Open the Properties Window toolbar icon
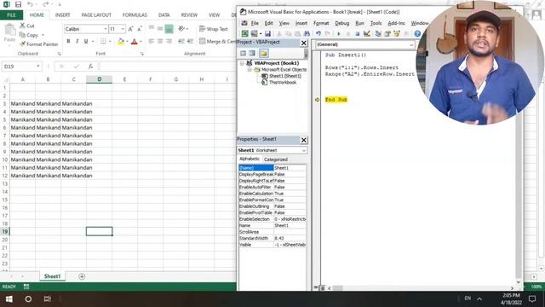The width and height of the screenshot is (545, 307). [387, 33]
